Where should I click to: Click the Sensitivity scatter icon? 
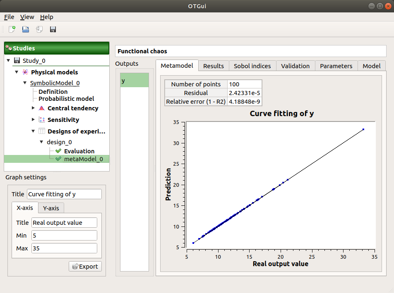(41, 120)
